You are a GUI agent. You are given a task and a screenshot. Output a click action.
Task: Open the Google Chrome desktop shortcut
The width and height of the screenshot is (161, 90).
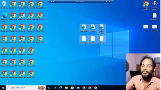pyautogui.click(x=146, y=5)
